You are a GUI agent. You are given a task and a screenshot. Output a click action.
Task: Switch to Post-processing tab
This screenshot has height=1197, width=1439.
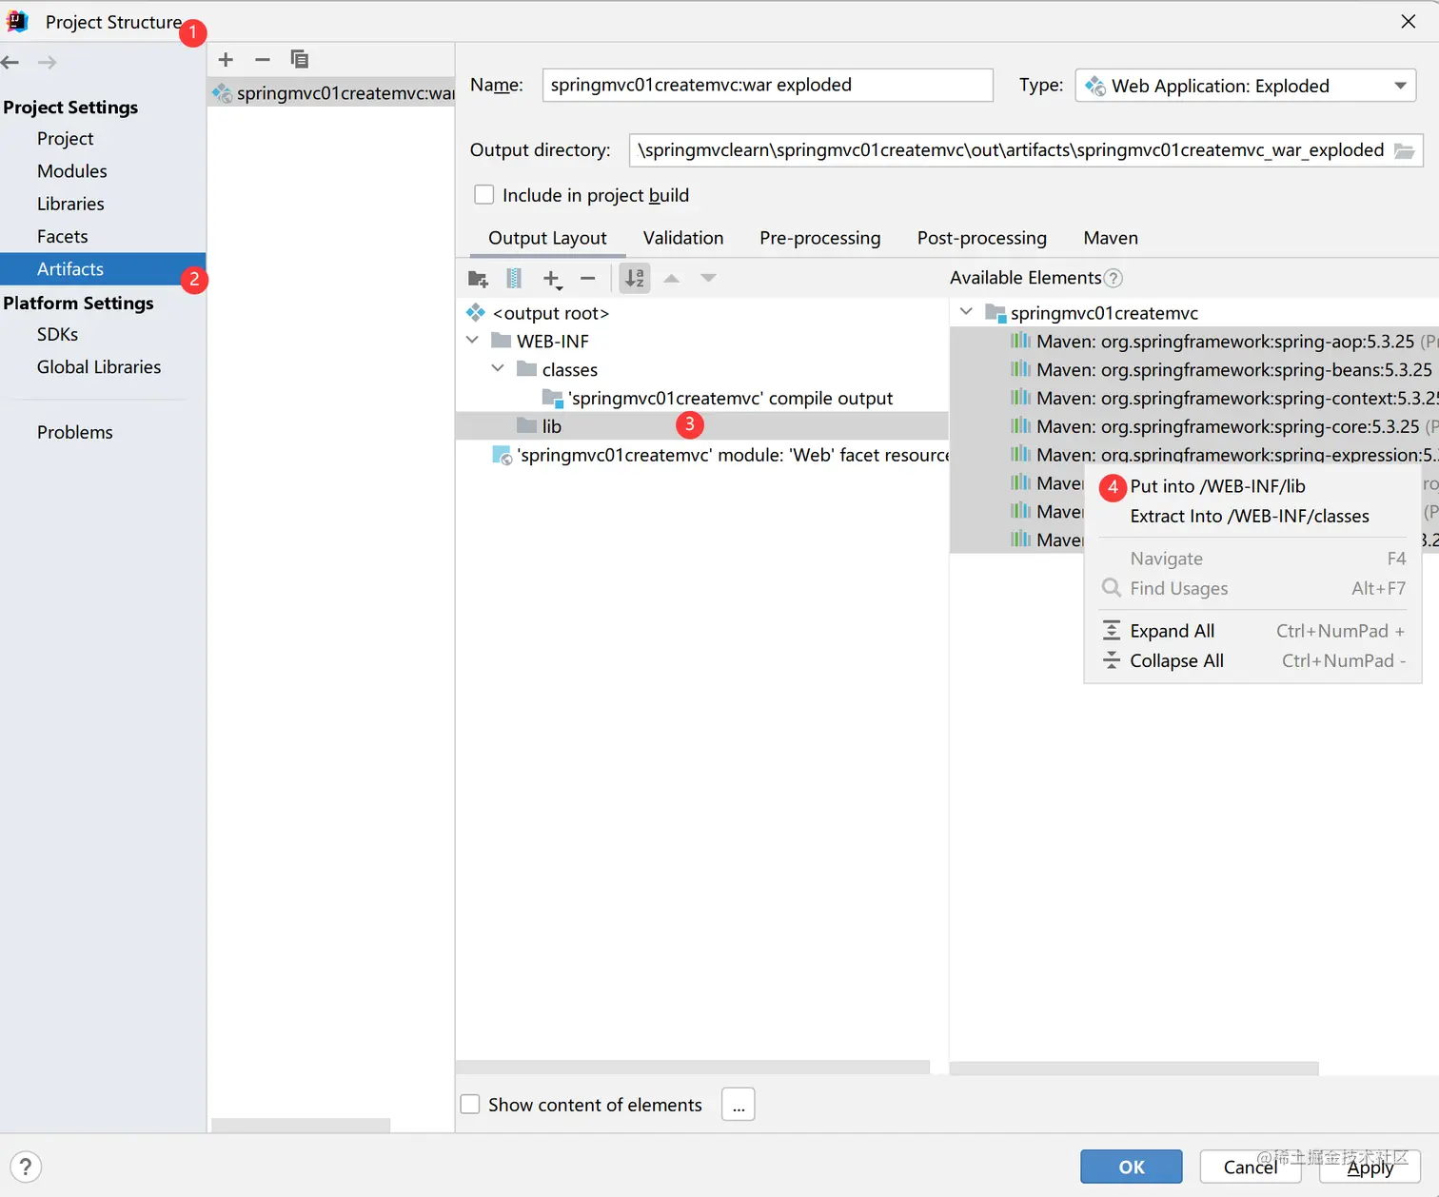[x=982, y=238]
